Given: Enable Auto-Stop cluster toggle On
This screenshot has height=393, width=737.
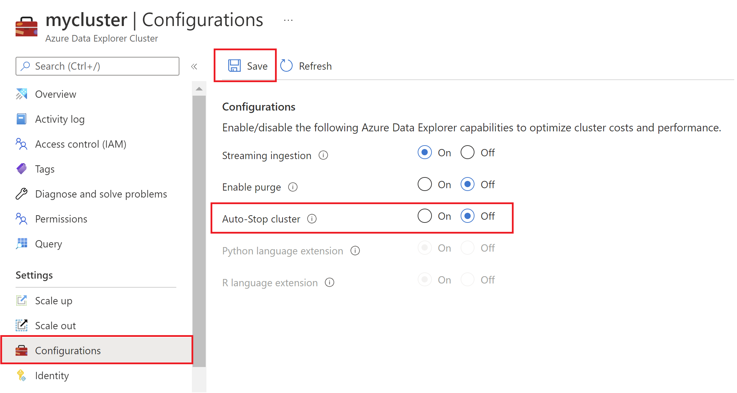Looking at the screenshot, I should [x=424, y=217].
